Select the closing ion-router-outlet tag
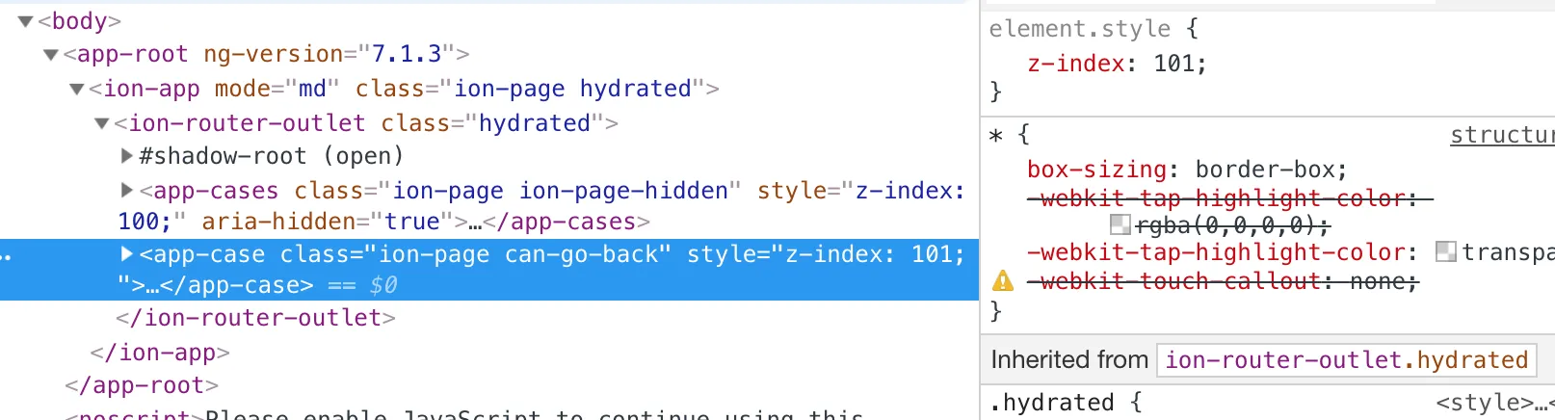 coord(255,318)
